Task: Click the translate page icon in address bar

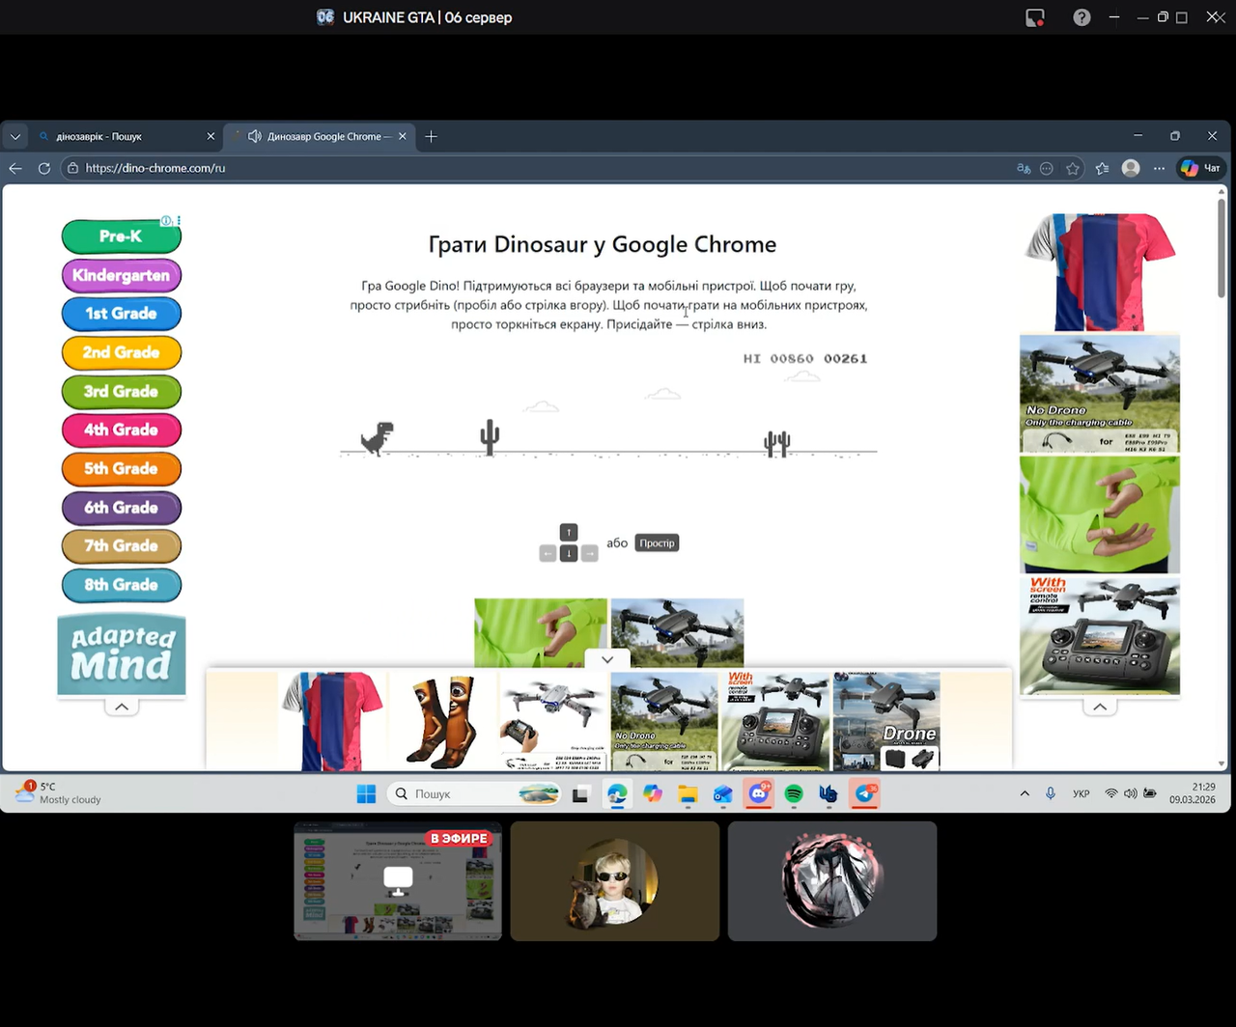Action: [1024, 168]
